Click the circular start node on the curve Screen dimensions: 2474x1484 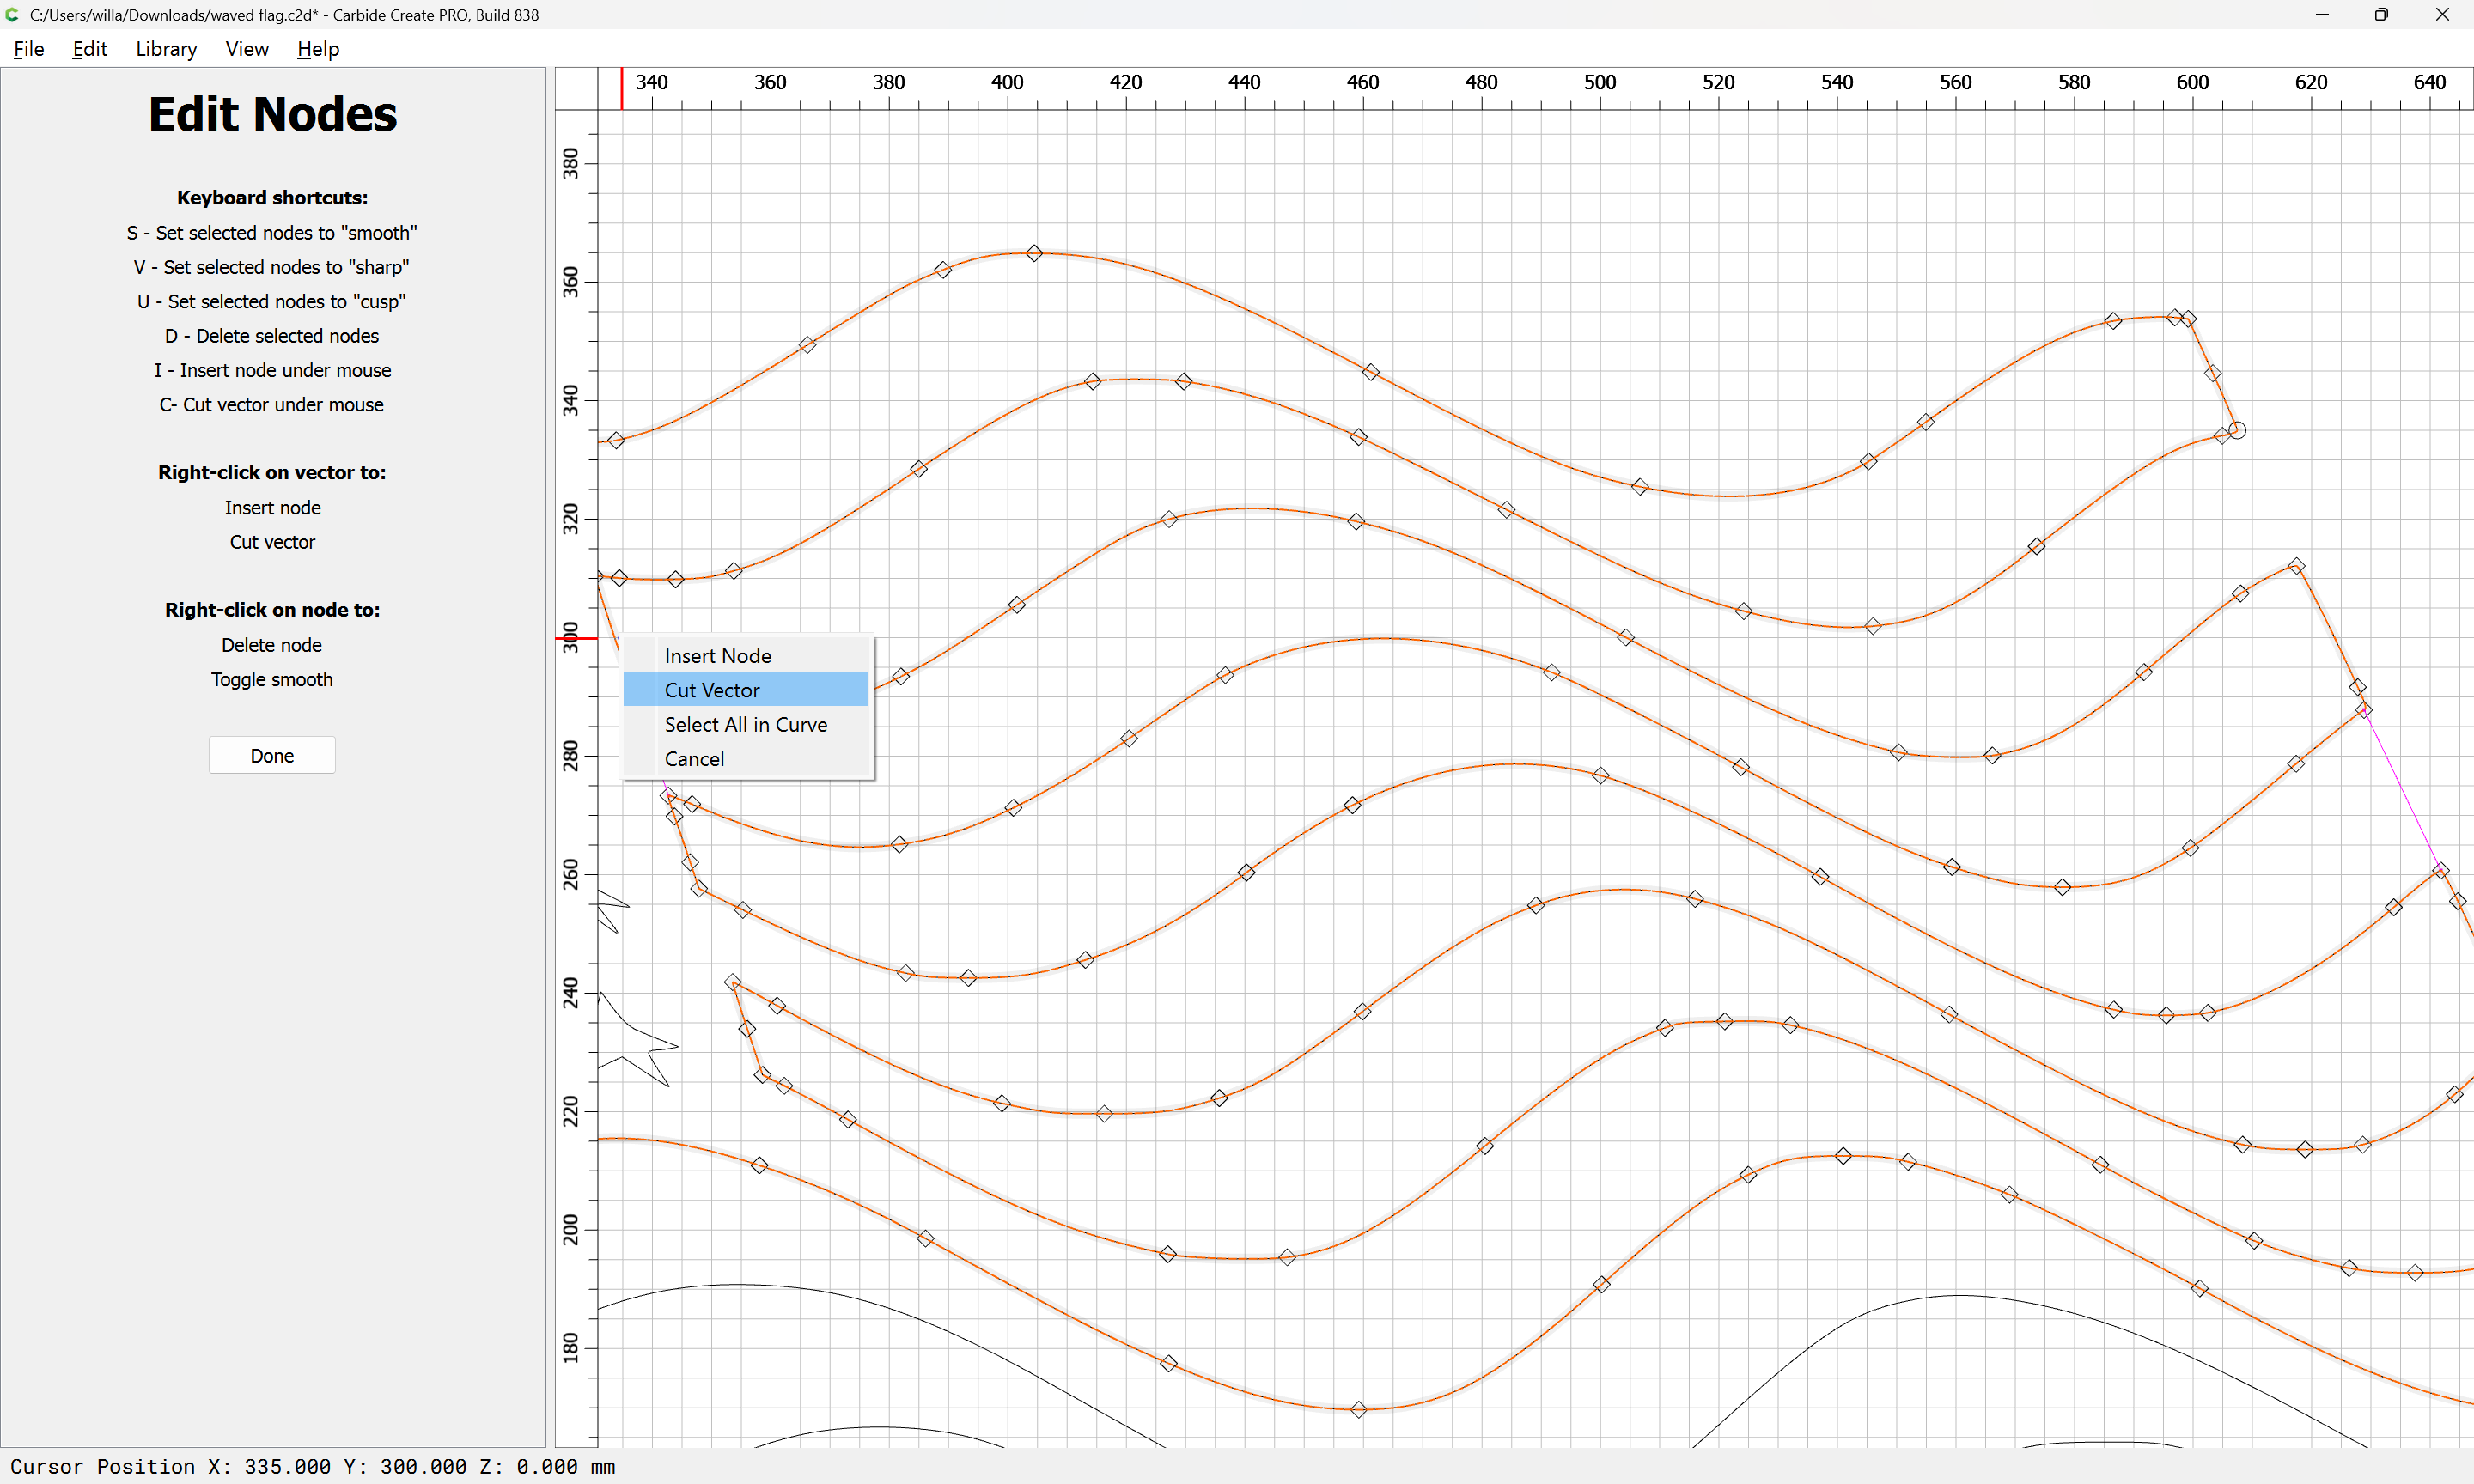pyautogui.click(x=2237, y=430)
